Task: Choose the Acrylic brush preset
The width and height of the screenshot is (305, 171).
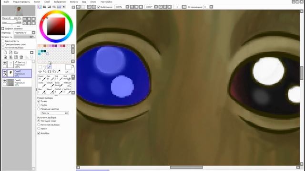Action: pyautogui.click(x=41, y=85)
